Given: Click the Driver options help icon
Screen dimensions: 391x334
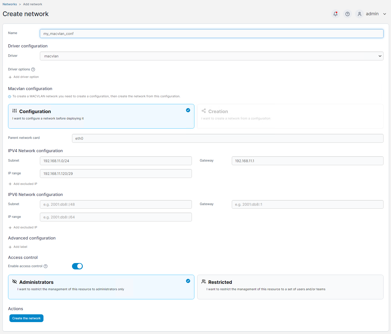Looking at the screenshot, I should click(x=33, y=69).
